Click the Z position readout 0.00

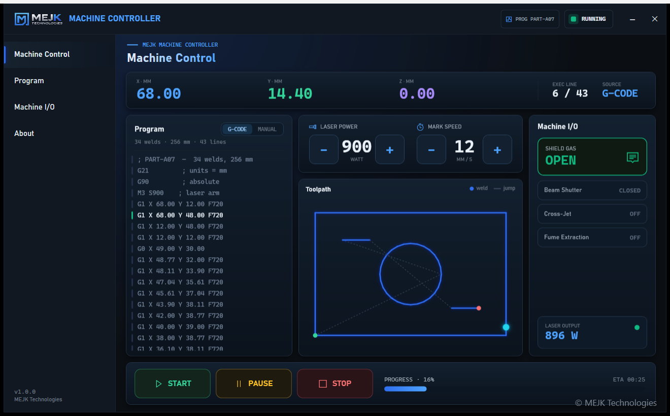tap(417, 94)
